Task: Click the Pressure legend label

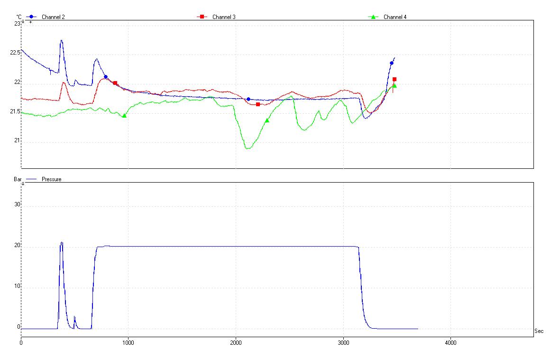Action: (52, 180)
